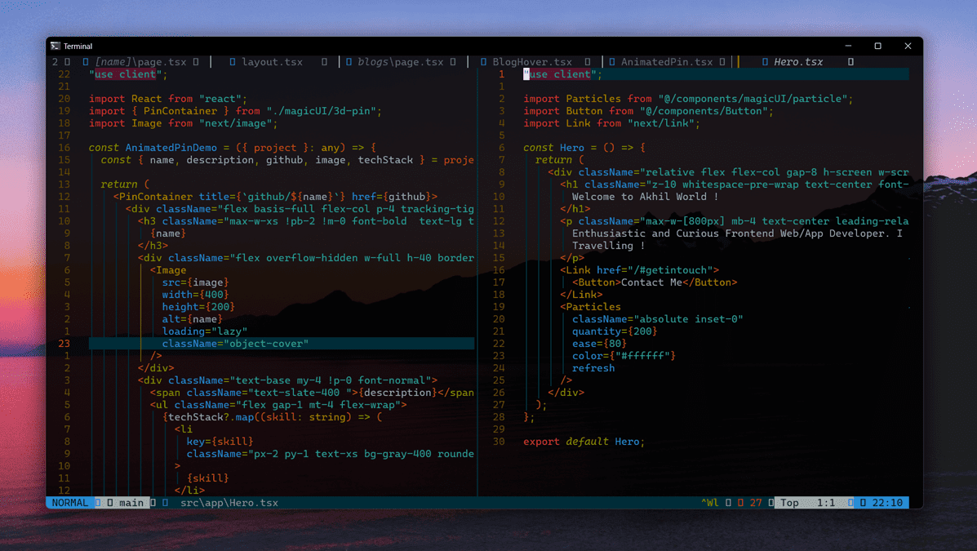Click the key={skill} line
This screenshot has width=977, height=551.
(220, 442)
